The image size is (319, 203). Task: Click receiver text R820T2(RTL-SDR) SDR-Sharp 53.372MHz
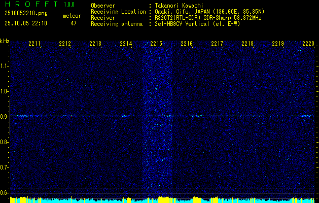pyautogui.click(x=208, y=18)
